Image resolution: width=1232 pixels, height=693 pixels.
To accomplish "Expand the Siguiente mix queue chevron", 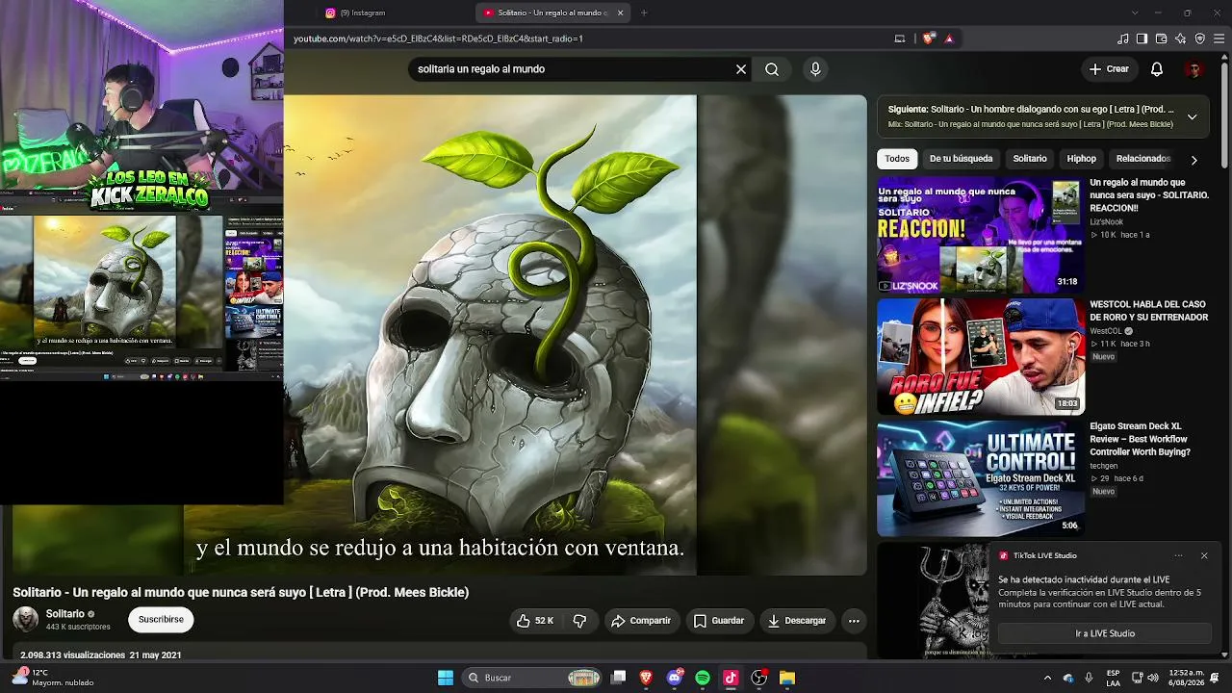I will [x=1192, y=116].
